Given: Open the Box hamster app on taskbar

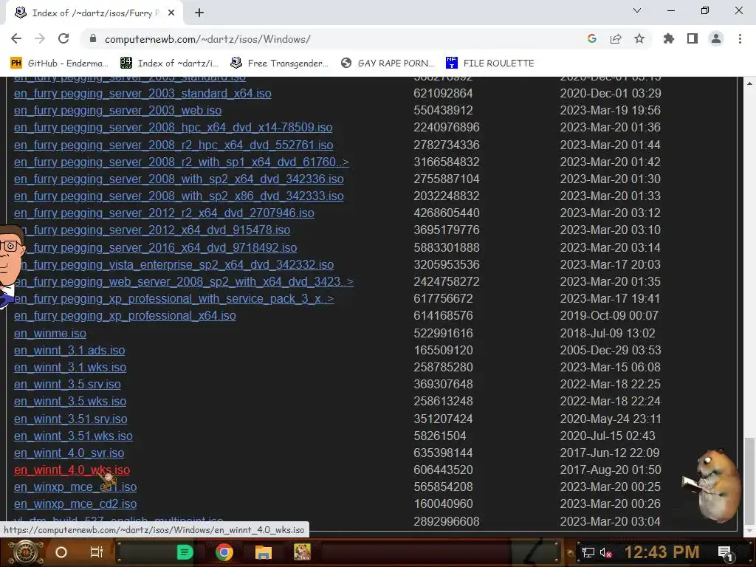Looking at the screenshot, I should 302,552.
